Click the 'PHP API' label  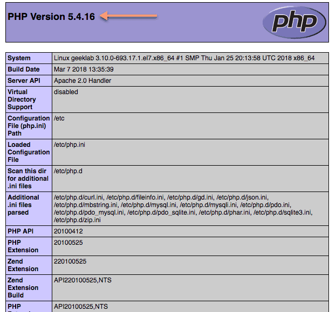coord(20,231)
